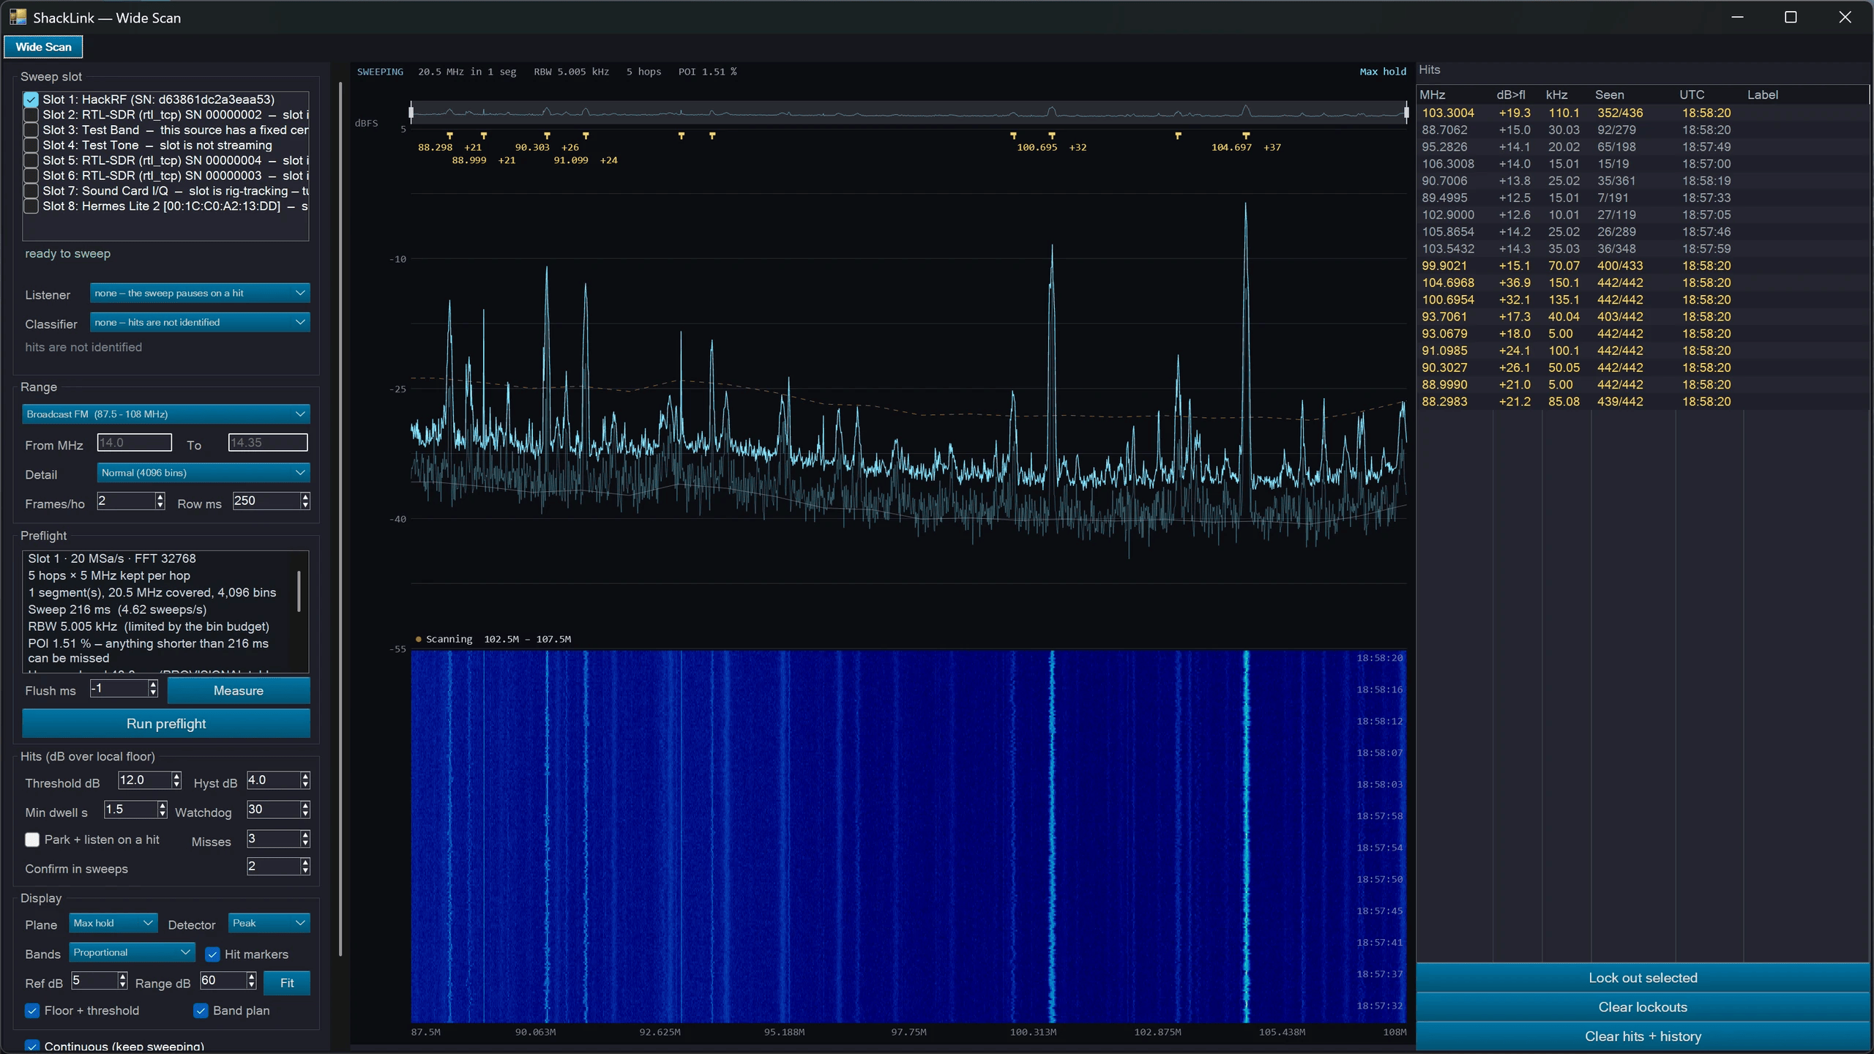Click the Measure button

239,691
